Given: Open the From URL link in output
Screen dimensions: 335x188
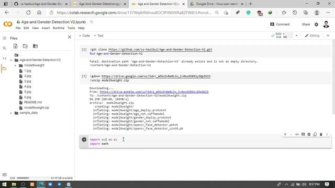Looking at the screenshot, I should 154,92.
